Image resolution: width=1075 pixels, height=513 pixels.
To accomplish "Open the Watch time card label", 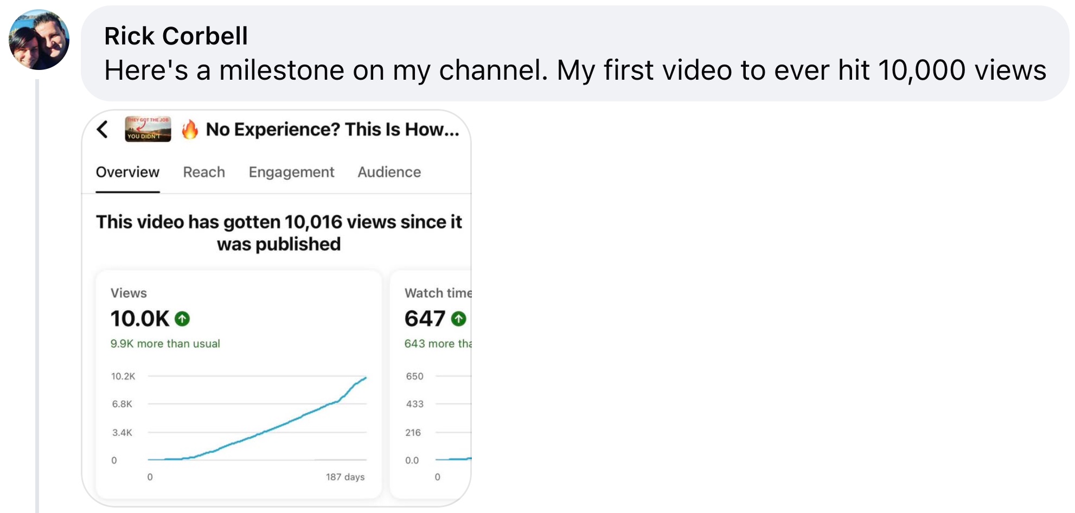I will pos(438,293).
